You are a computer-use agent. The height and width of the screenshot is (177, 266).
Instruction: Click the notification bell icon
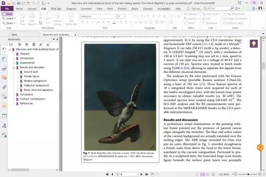[x=254, y=8]
